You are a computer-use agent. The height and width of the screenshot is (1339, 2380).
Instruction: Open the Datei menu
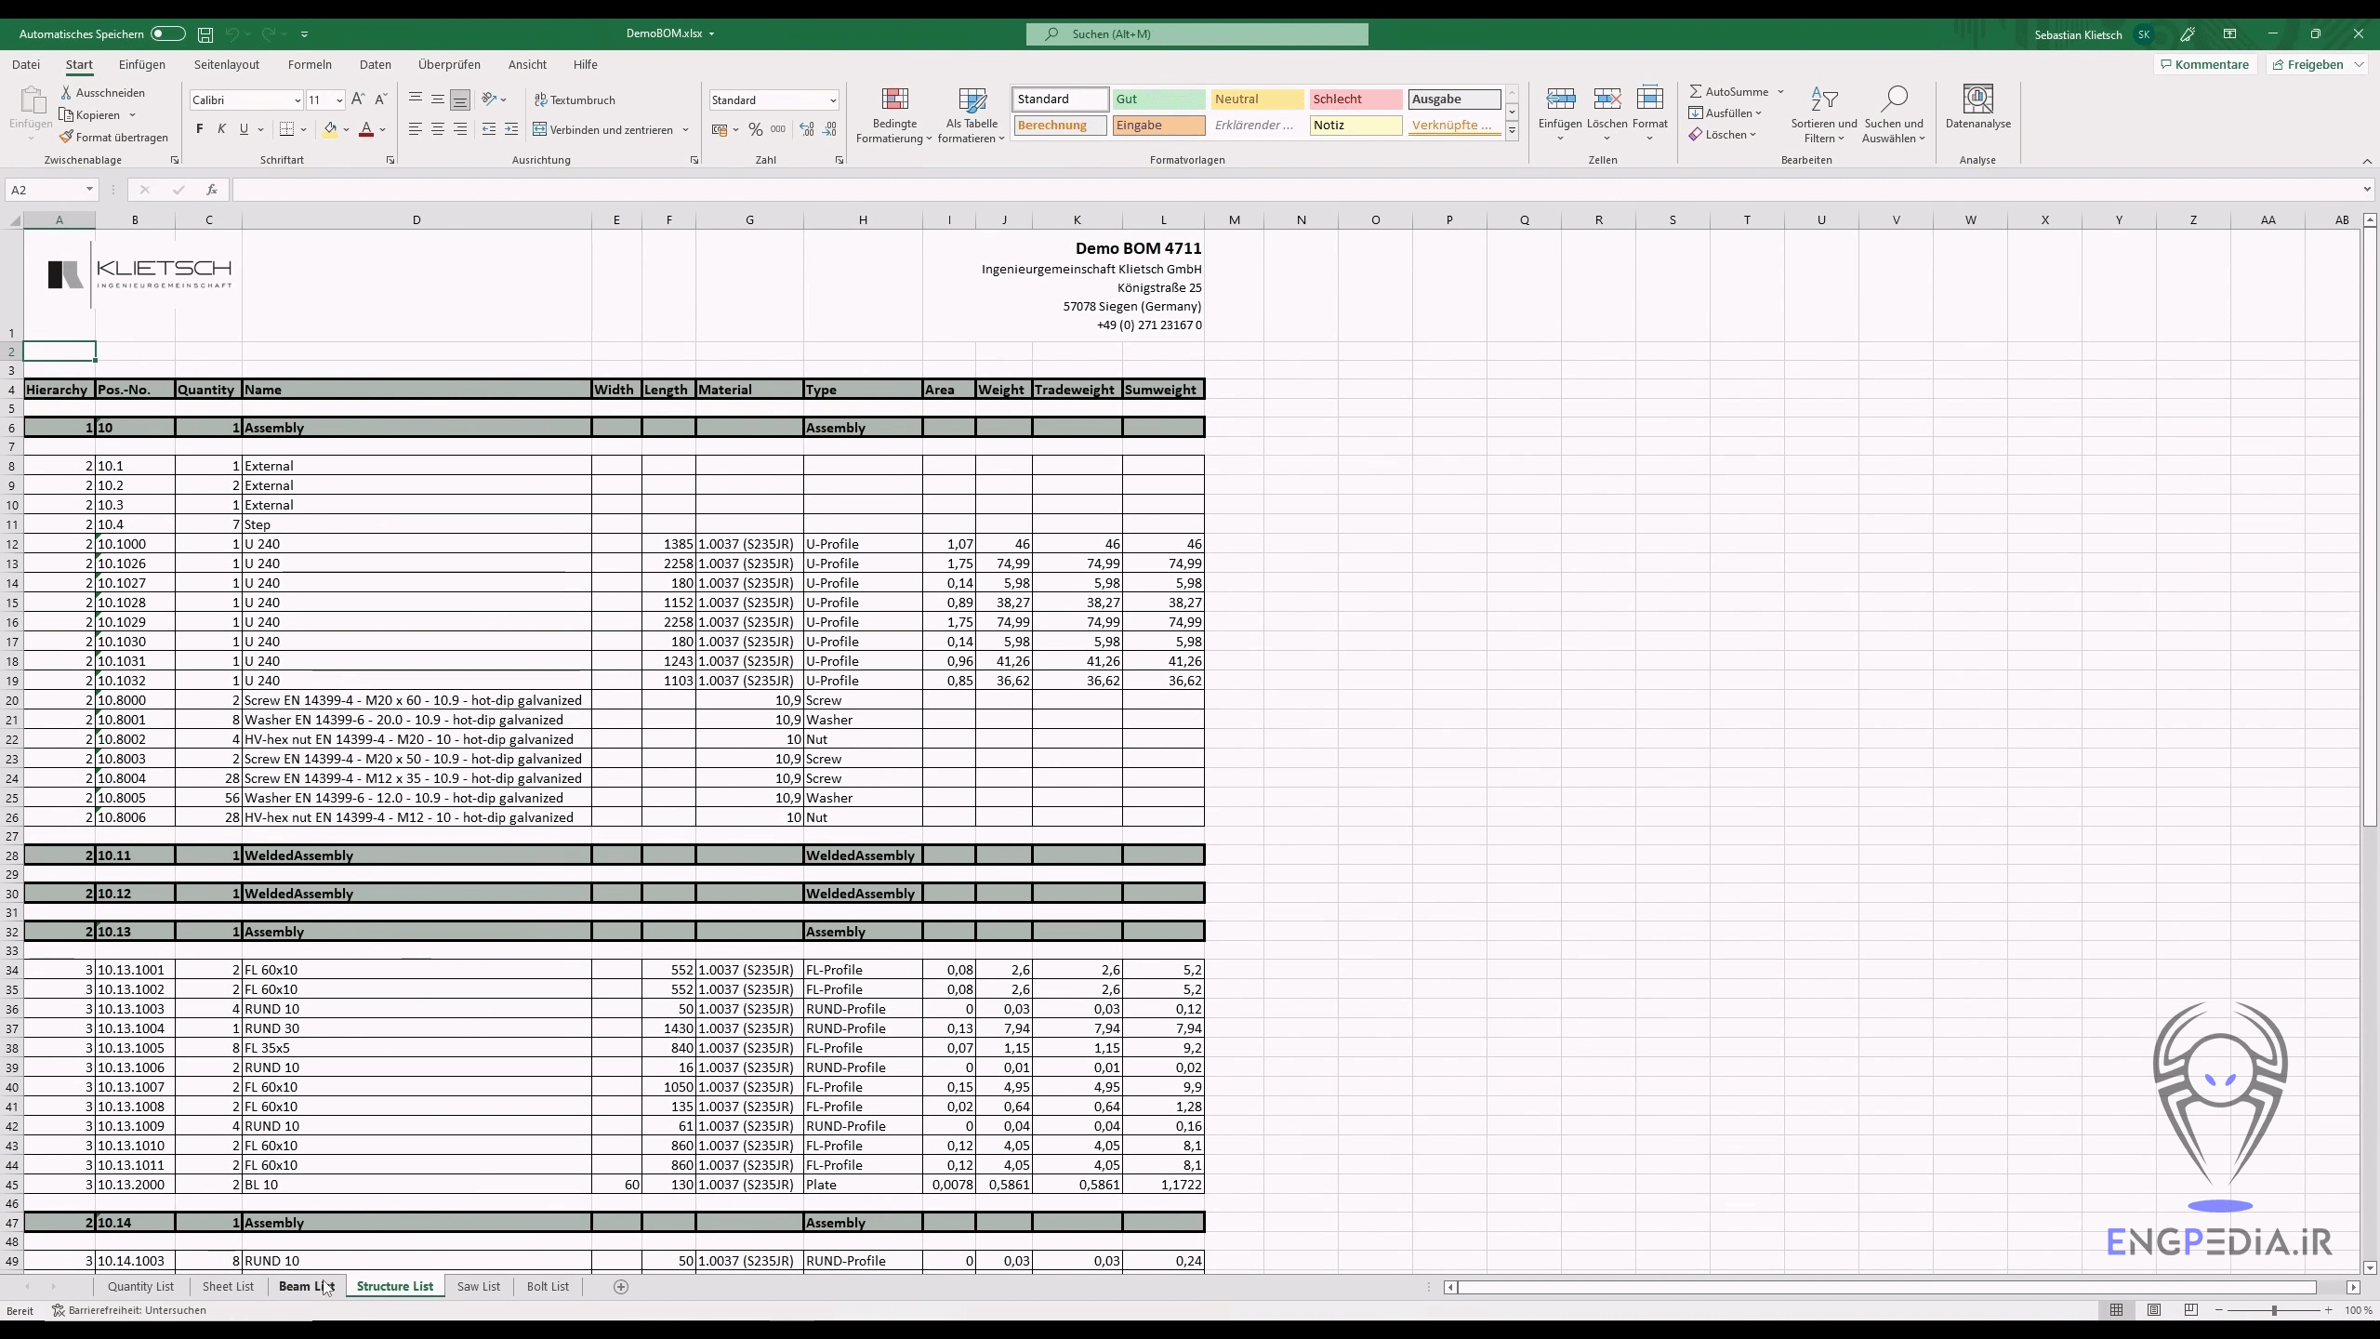point(26,64)
